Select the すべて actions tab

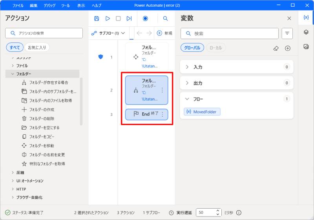click(x=15, y=48)
